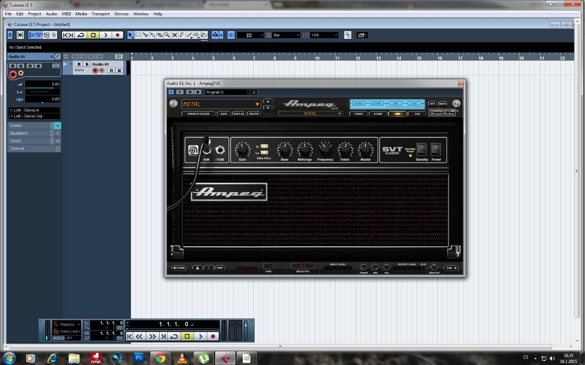Expand the Inserts inspector section

click(34, 125)
